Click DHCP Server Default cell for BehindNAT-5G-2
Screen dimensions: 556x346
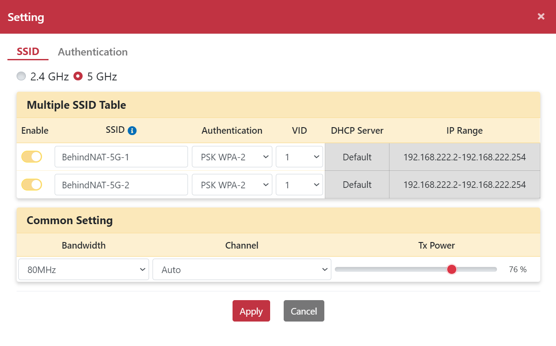pos(357,185)
